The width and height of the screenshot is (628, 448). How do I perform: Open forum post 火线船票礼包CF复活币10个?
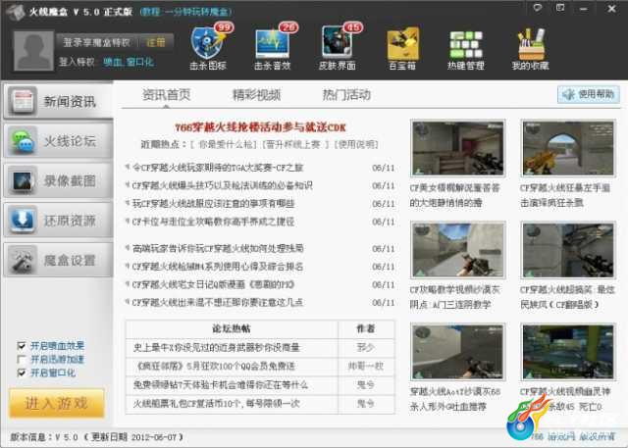click(217, 404)
